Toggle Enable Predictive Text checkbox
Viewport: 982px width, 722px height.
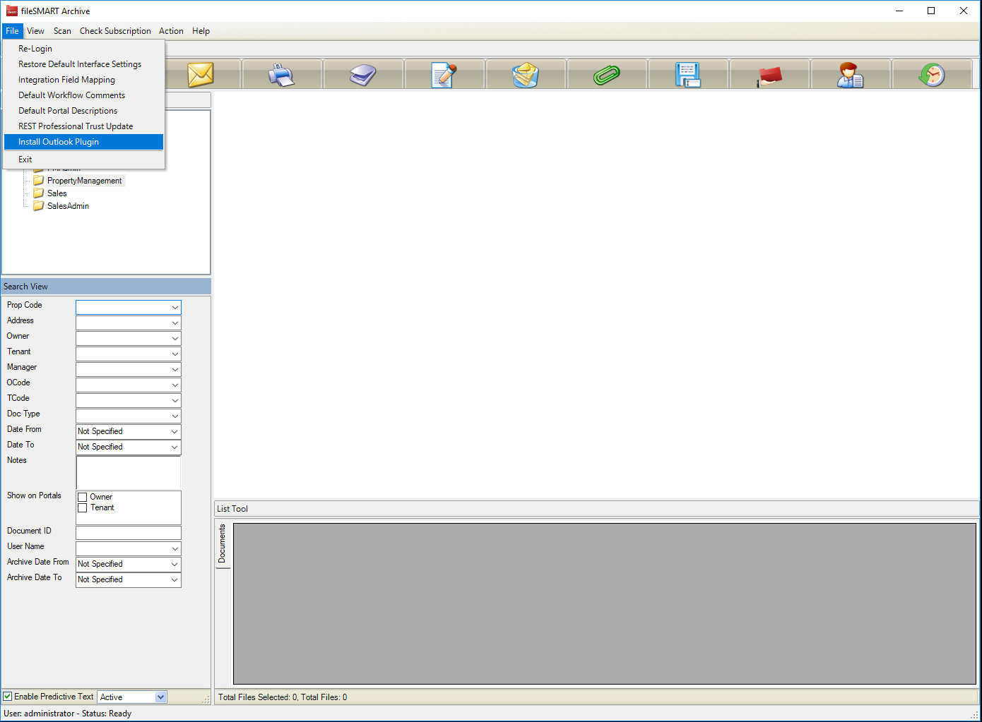[x=8, y=697]
